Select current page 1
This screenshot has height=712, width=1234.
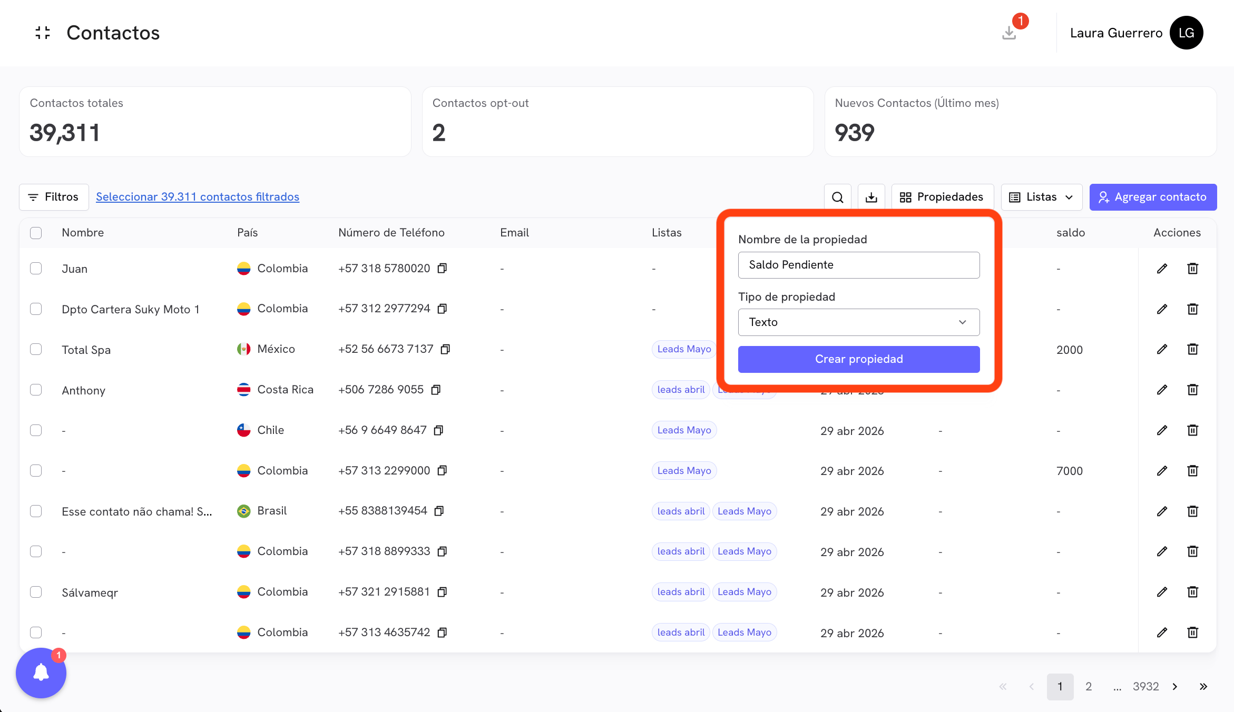tap(1060, 687)
